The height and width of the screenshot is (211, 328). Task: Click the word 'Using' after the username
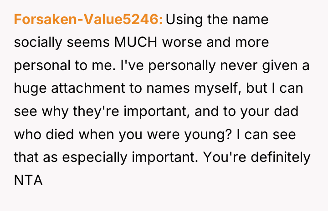tap(184, 20)
